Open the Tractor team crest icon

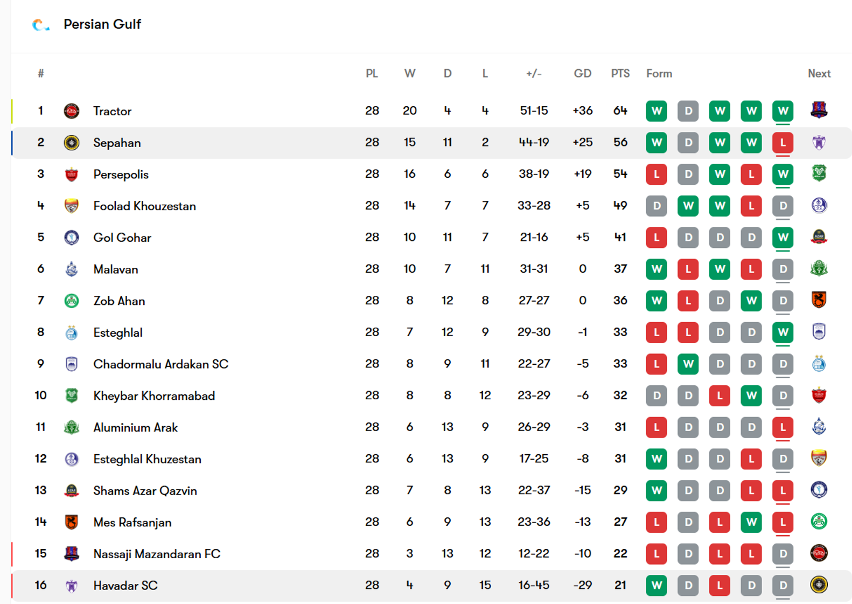pos(72,111)
